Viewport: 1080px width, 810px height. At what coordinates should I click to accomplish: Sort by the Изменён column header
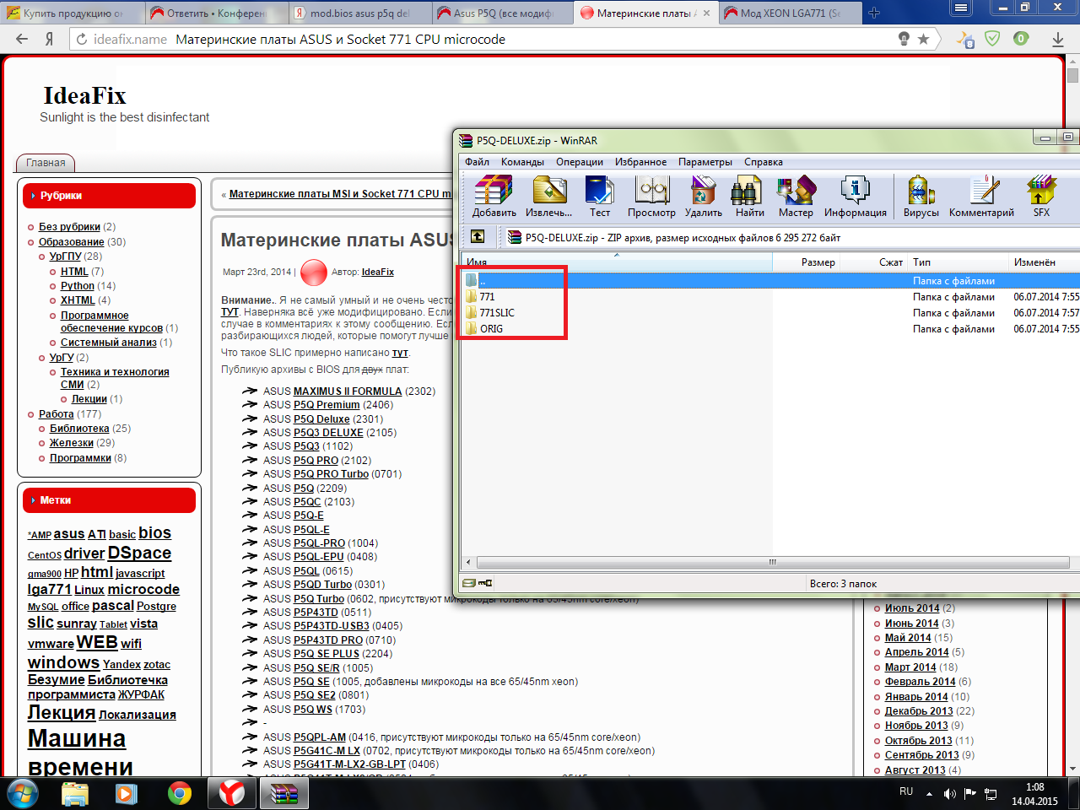[1045, 262]
